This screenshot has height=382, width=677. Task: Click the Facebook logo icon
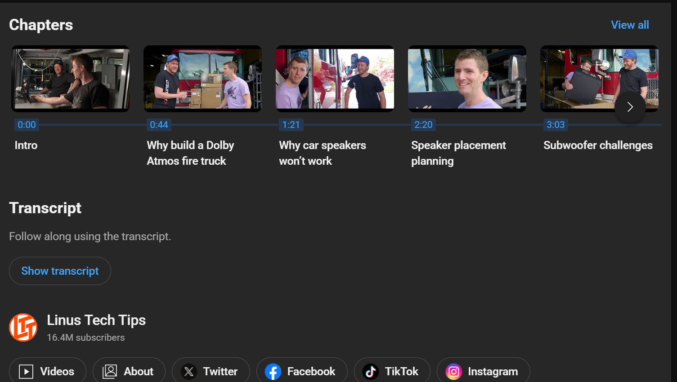[273, 372]
